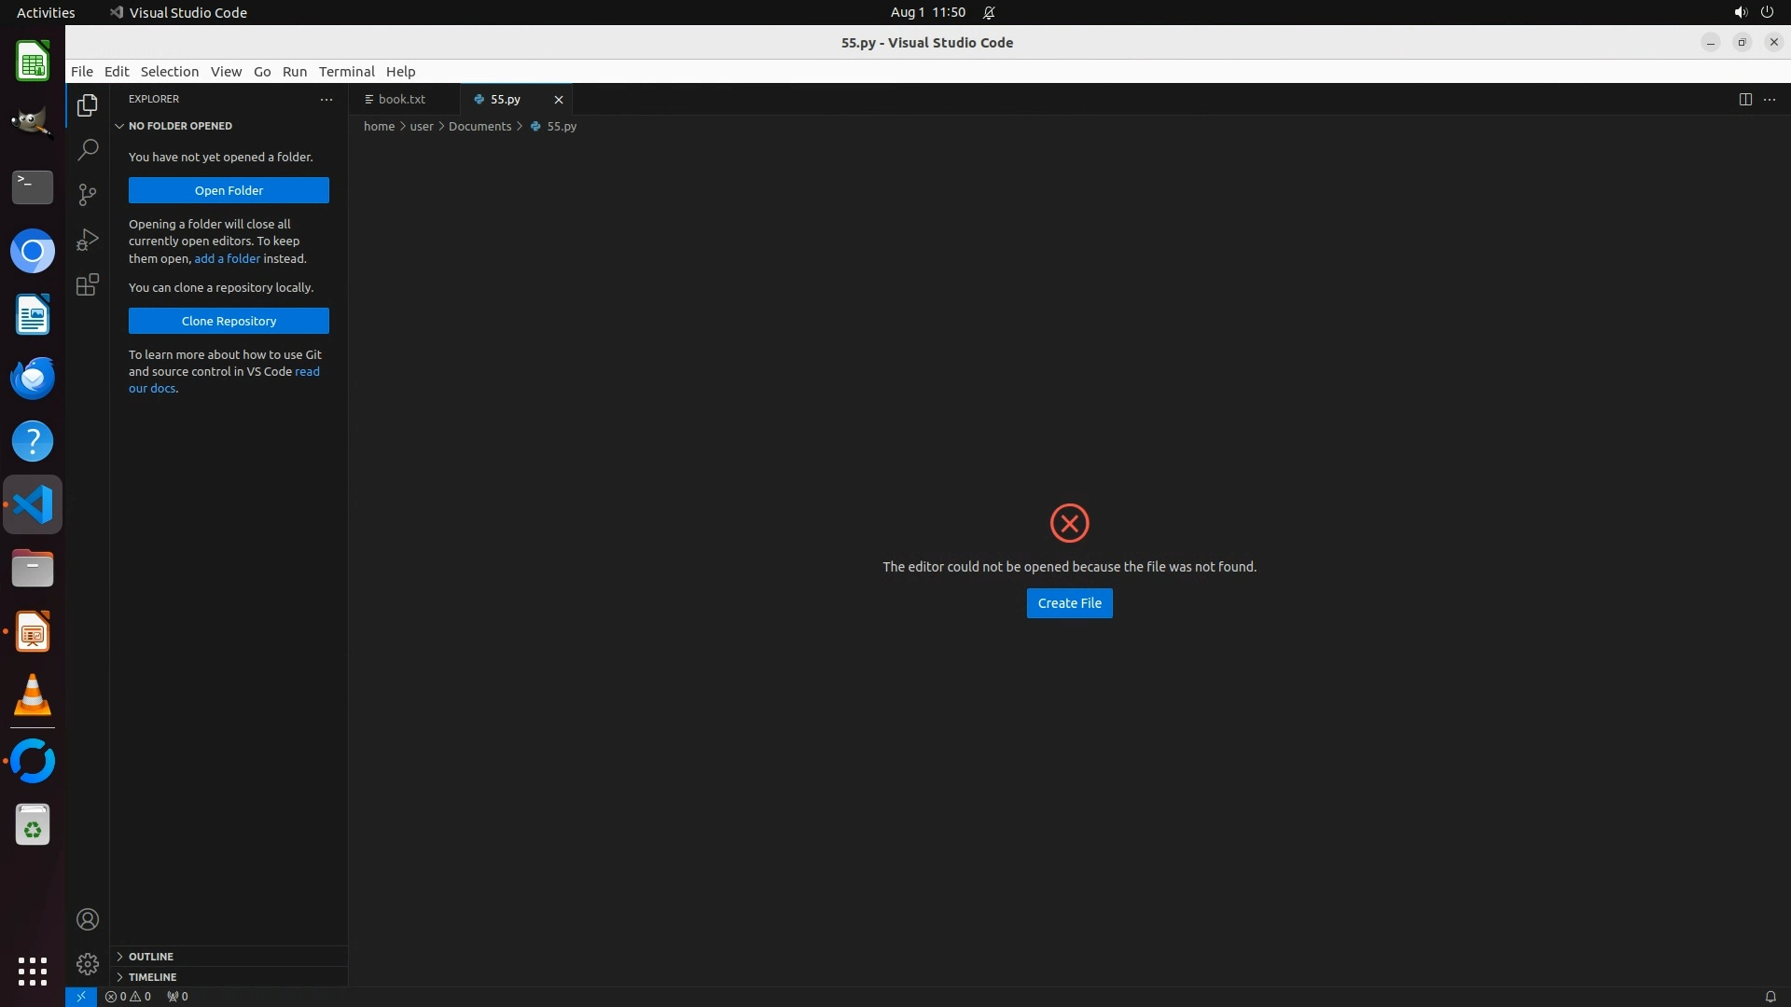Open the Extensions view
The image size is (1791, 1007).
click(88, 284)
